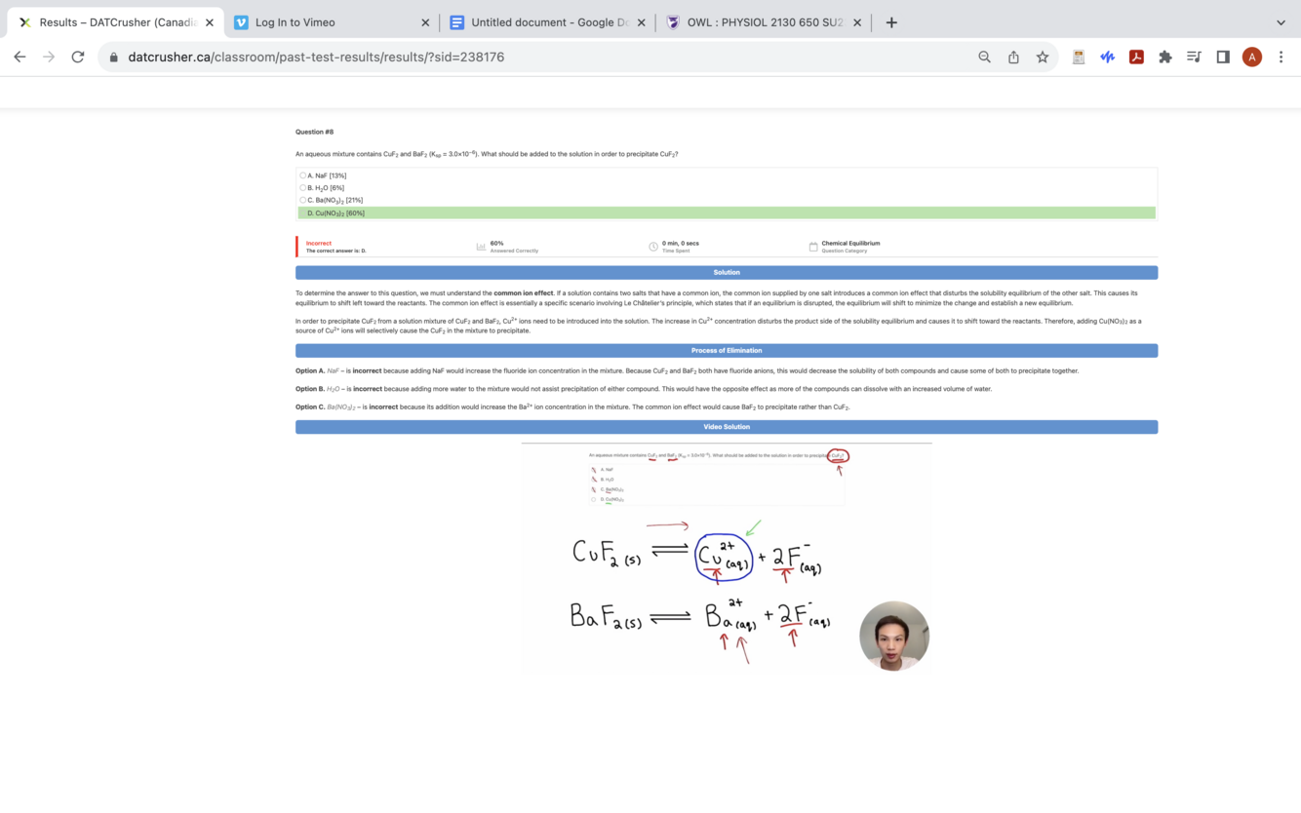
Task: Select highlighted answer D. Cu(NO3)2
Action: [727, 213]
